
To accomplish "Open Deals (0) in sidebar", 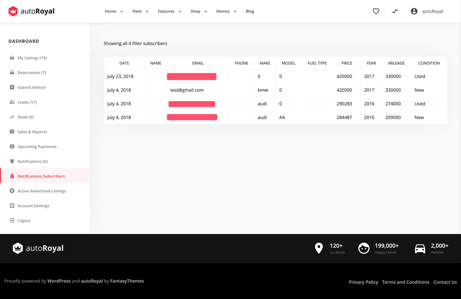I will click(x=26, y=117).
